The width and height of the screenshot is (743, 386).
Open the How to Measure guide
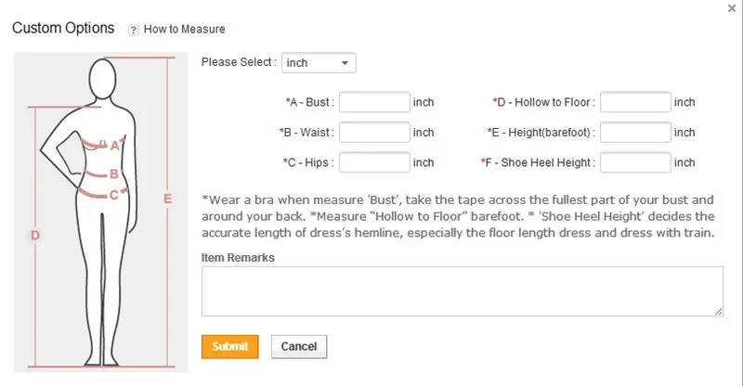184,30
